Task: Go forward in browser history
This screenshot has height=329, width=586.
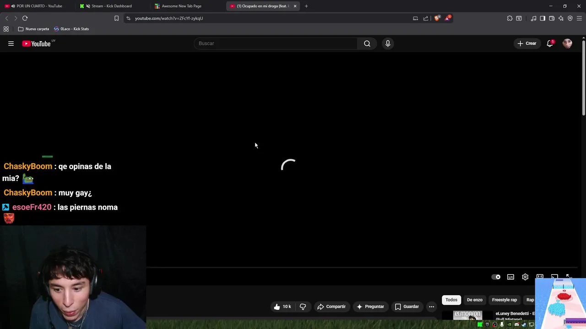Action: (16, 18)
